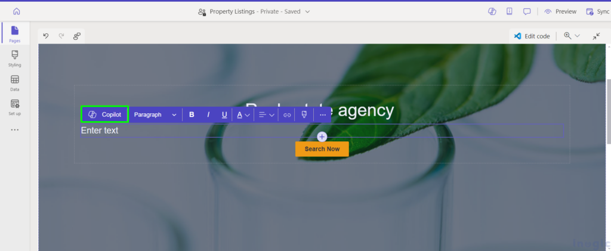Toggle underline formatting
The height and width of the screenshot is (251, 611).
point(224,115)
